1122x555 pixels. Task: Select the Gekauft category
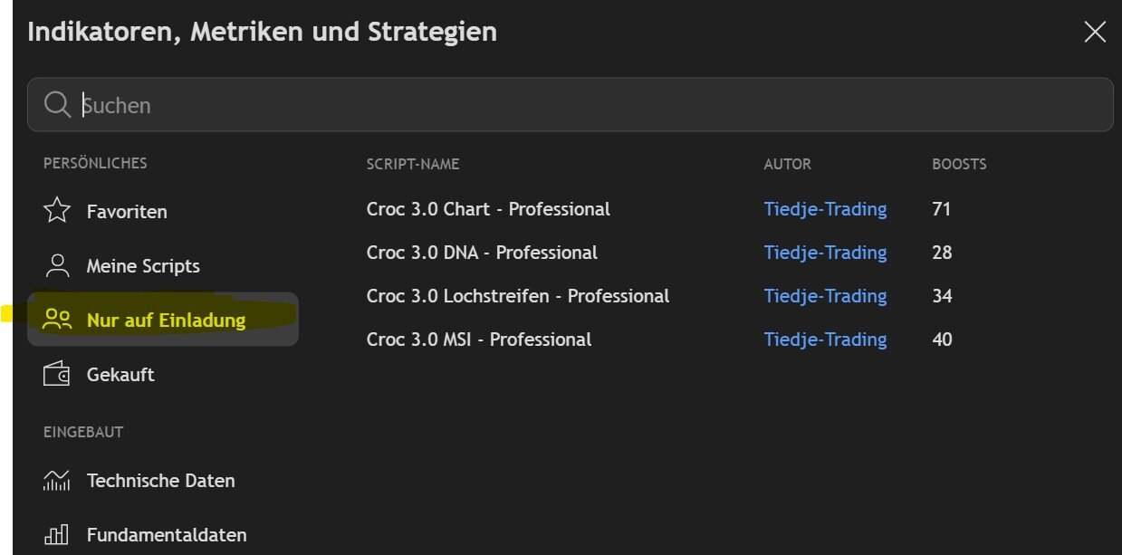120,374
